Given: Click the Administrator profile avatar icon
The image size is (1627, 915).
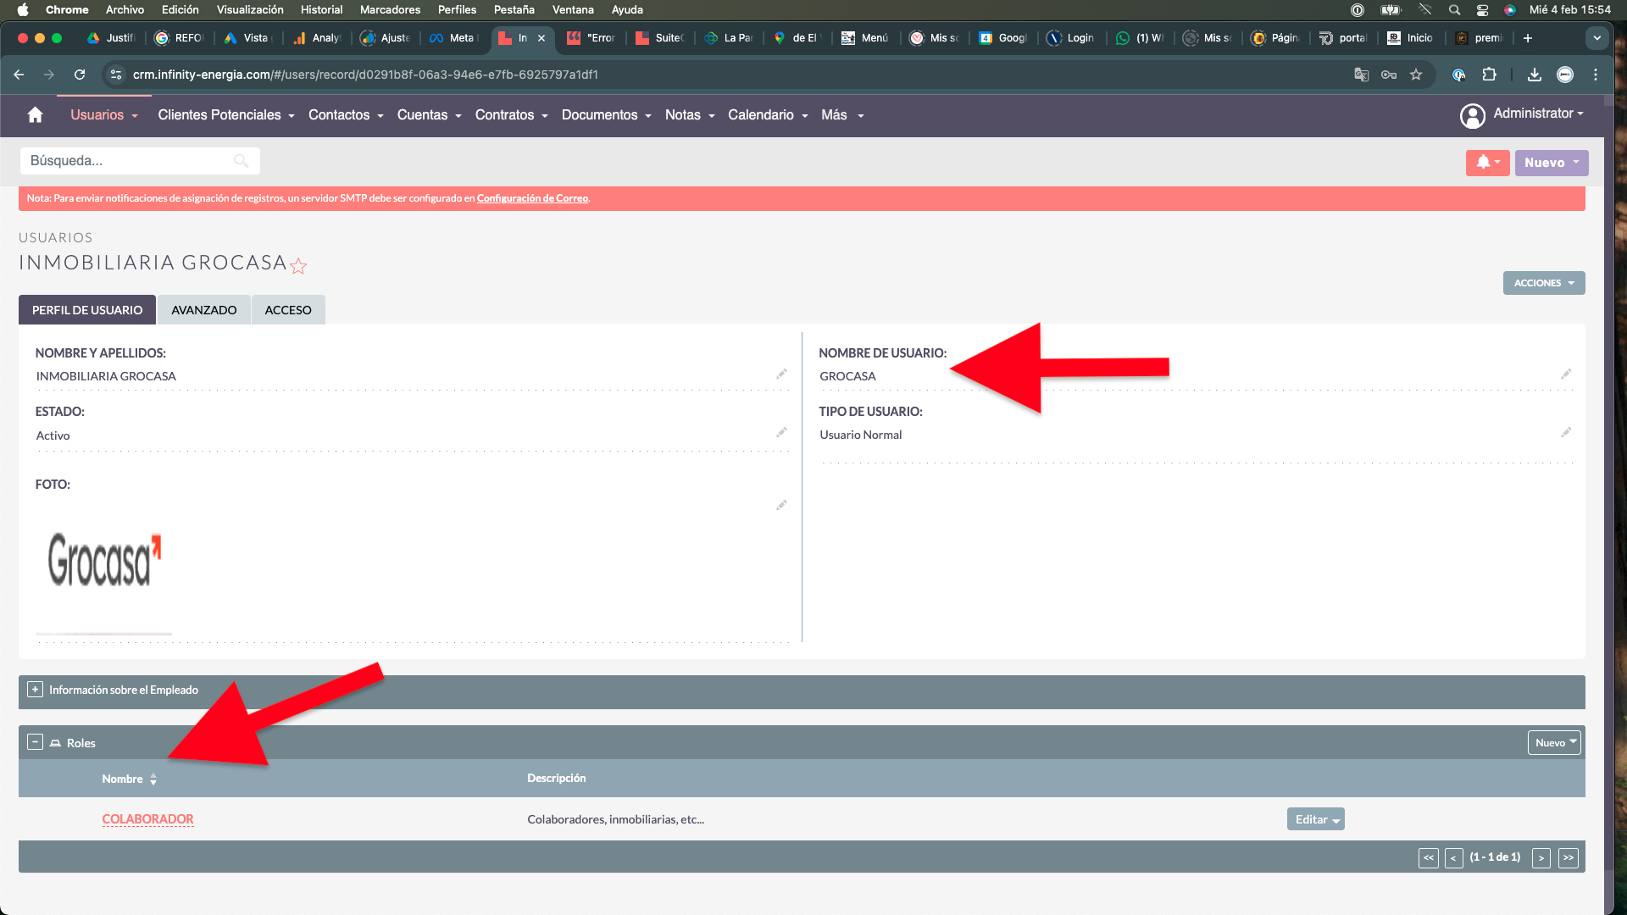Looking at the screenshot, I should point(1473,115).
